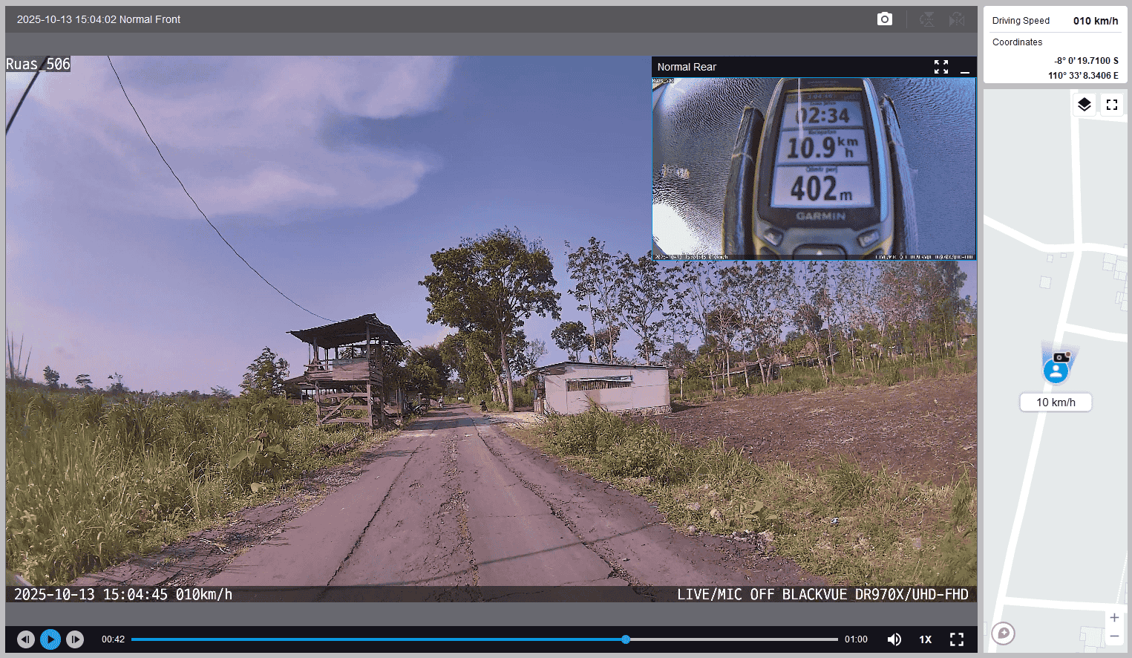Mute the video volume
The image size is (1132, 658).
894,639
